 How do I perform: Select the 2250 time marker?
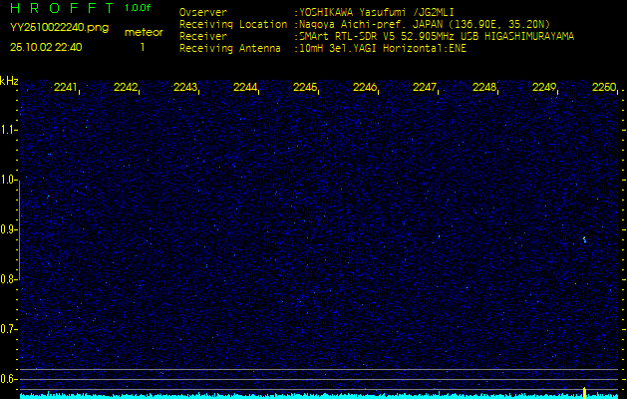point(604,88)
